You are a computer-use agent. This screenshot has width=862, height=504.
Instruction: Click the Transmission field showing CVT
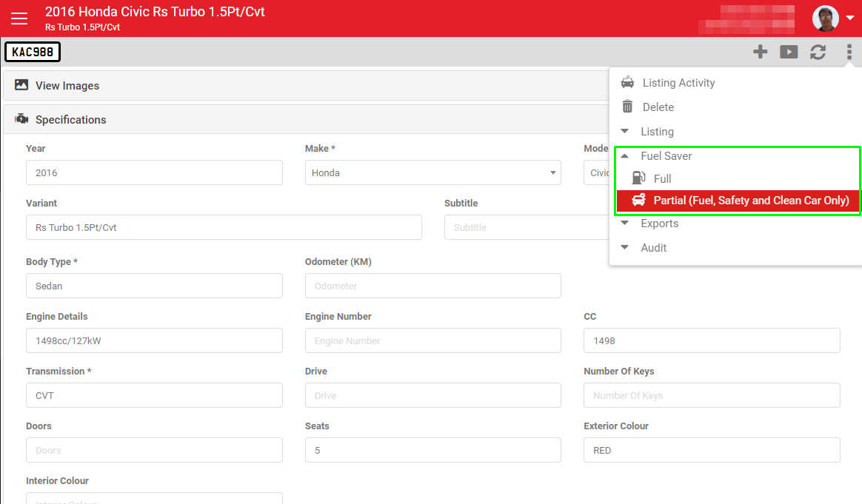point(155,395)
